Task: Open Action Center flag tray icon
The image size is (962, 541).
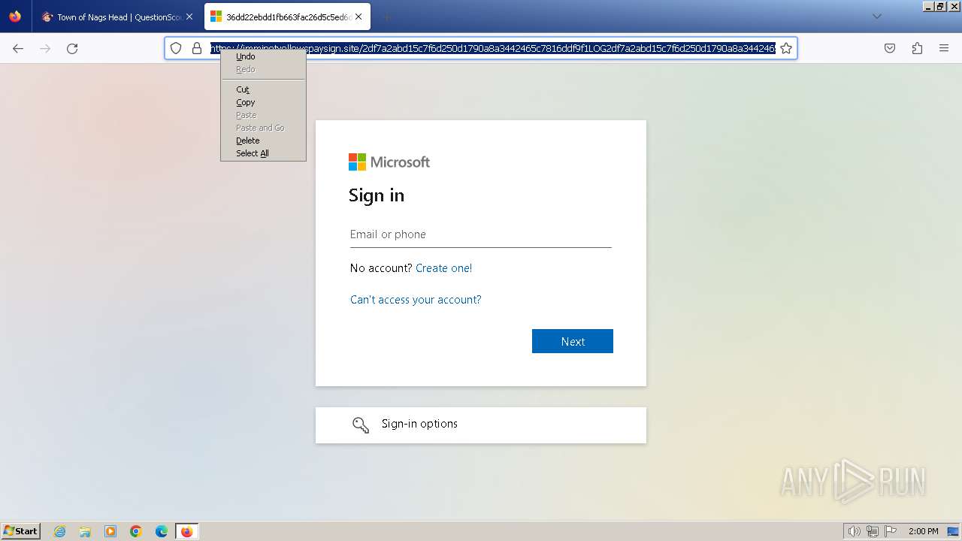Action: tap(891, 531)
